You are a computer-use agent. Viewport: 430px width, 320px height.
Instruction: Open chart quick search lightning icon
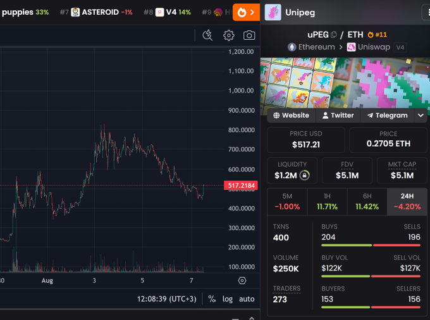click(x=207, y=35)
